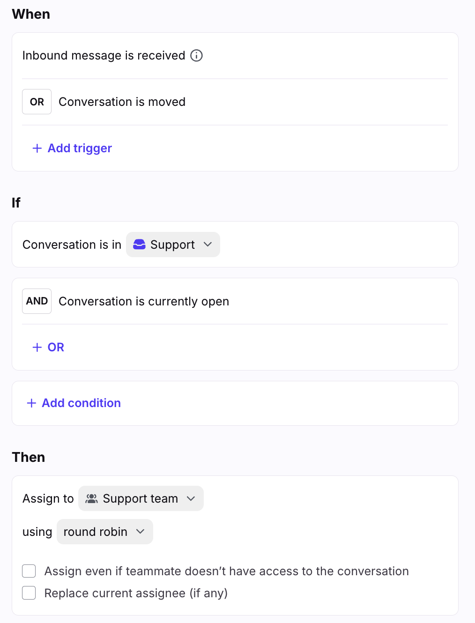Click the Support inbox icon
Screen dimensions: 475x623
(139, 245)
